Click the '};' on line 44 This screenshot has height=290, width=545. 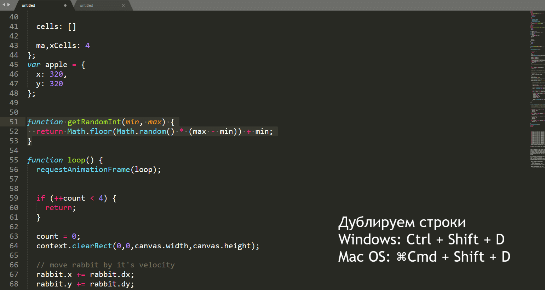pos(31,55)
